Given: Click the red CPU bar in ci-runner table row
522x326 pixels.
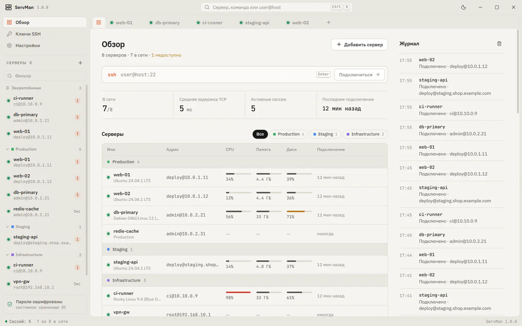Looking at the screenshot, I should pyautogui.click(x=238, y=293).
